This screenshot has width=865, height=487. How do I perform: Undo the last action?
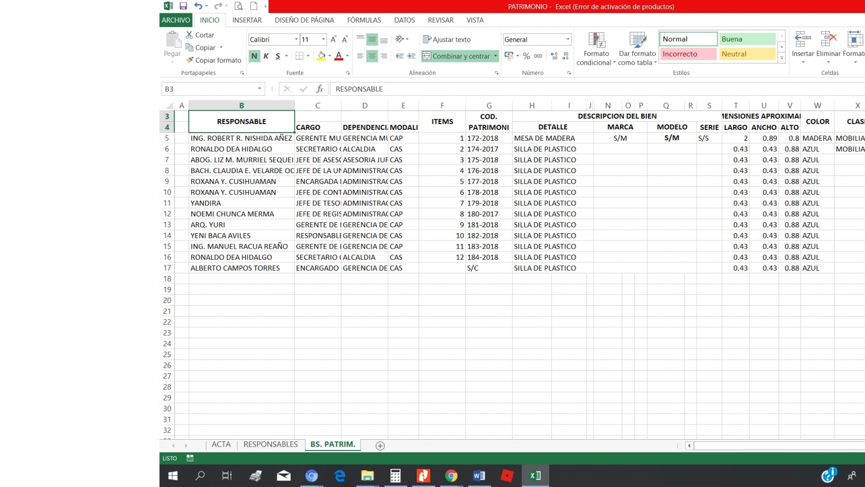tap(198, 6)
